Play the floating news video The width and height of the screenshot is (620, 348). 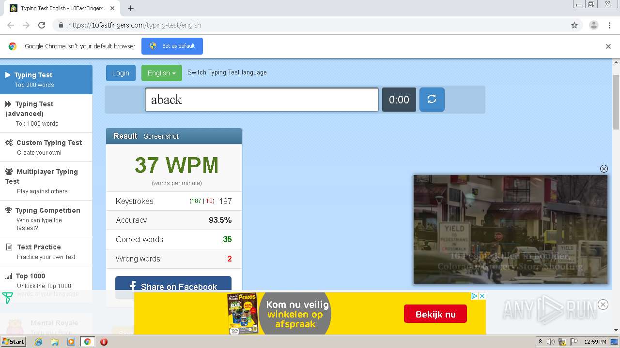pyautogui.click(x=510, y=229)
